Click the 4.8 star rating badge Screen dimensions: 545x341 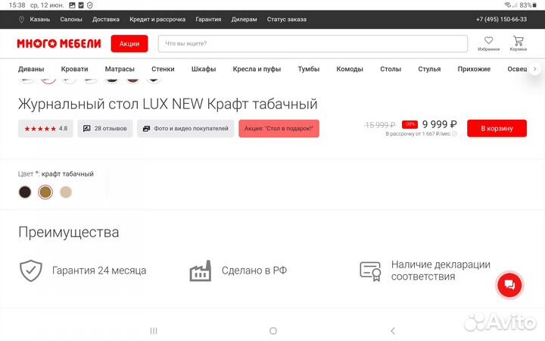click(45, 128)
